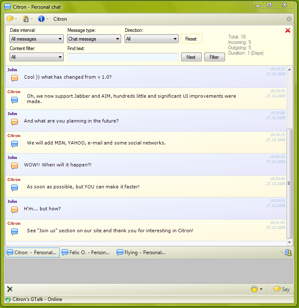Viewport: 299px width, 308px height.
Task: Open the contact figure toolbar icon
Action: pos(26,19)
